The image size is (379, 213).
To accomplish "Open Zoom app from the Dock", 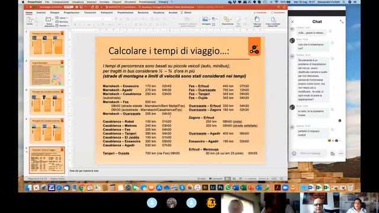I will pos(285,188).
